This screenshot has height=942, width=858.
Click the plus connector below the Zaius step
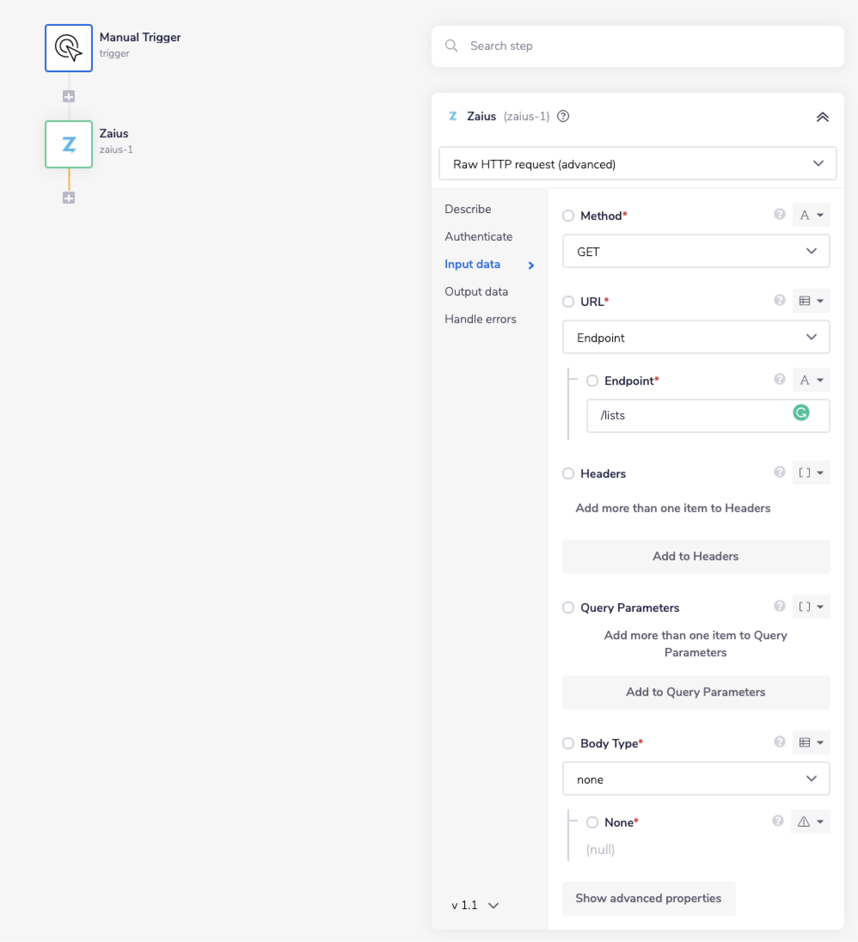tap(69, 198)
